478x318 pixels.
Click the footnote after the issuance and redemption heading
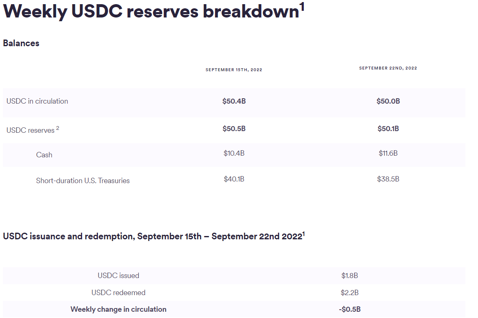click(x=303, y=234)
